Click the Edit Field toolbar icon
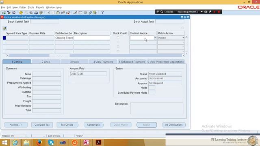 (x=75, y=13)
